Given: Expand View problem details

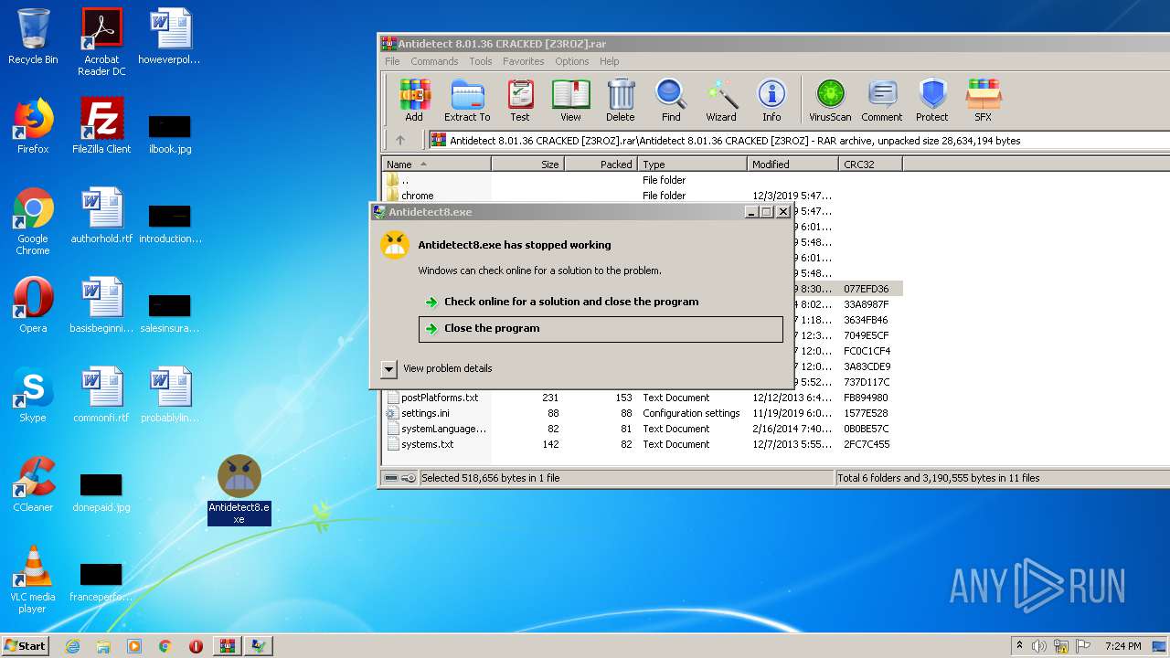Looking at the screenshot, I should (x=437, y=368).
